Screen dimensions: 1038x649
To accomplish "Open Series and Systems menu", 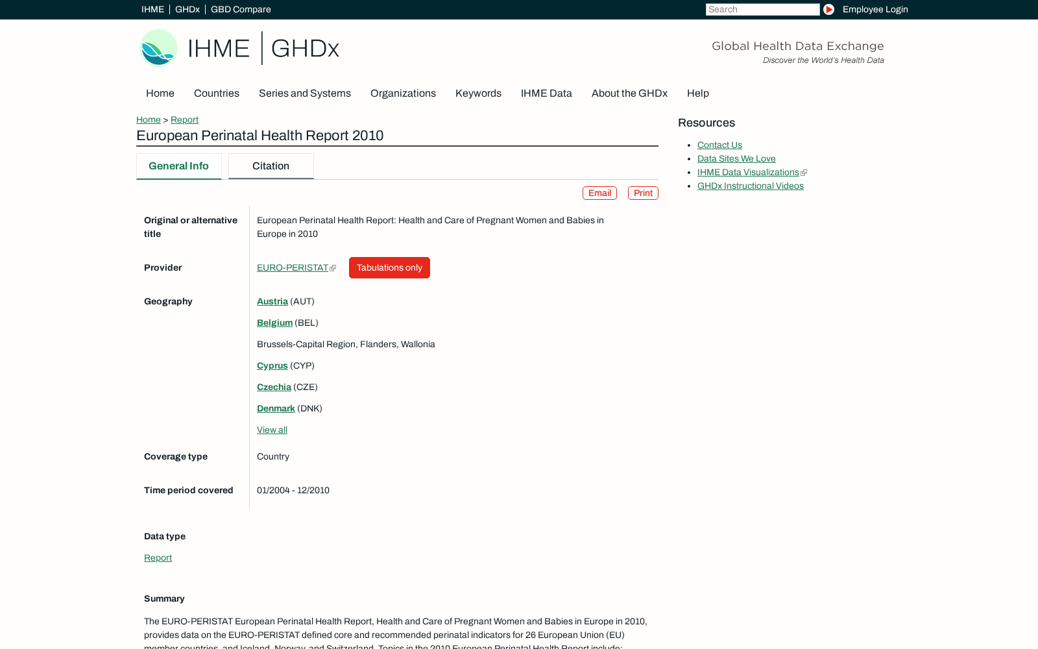I will pyautogui.click(x=305, y=93).
